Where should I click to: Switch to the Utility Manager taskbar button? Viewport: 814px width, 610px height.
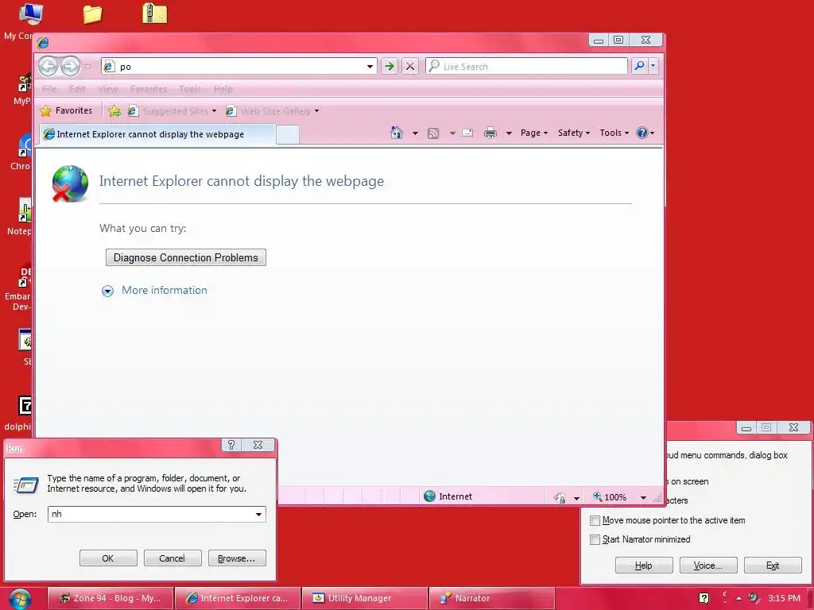tap(365, 598)
